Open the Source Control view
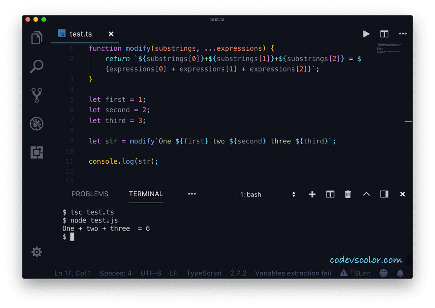Screen dimensions: 435x308 pyautogui.click(x=37, y=95)
